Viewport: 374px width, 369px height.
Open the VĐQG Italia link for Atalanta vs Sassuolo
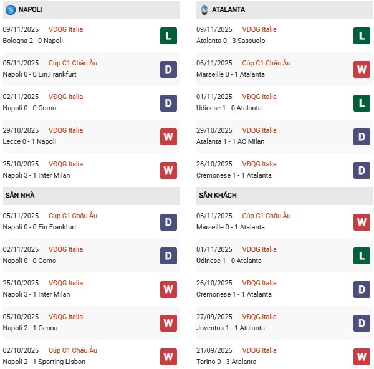(x=259, y=29)
